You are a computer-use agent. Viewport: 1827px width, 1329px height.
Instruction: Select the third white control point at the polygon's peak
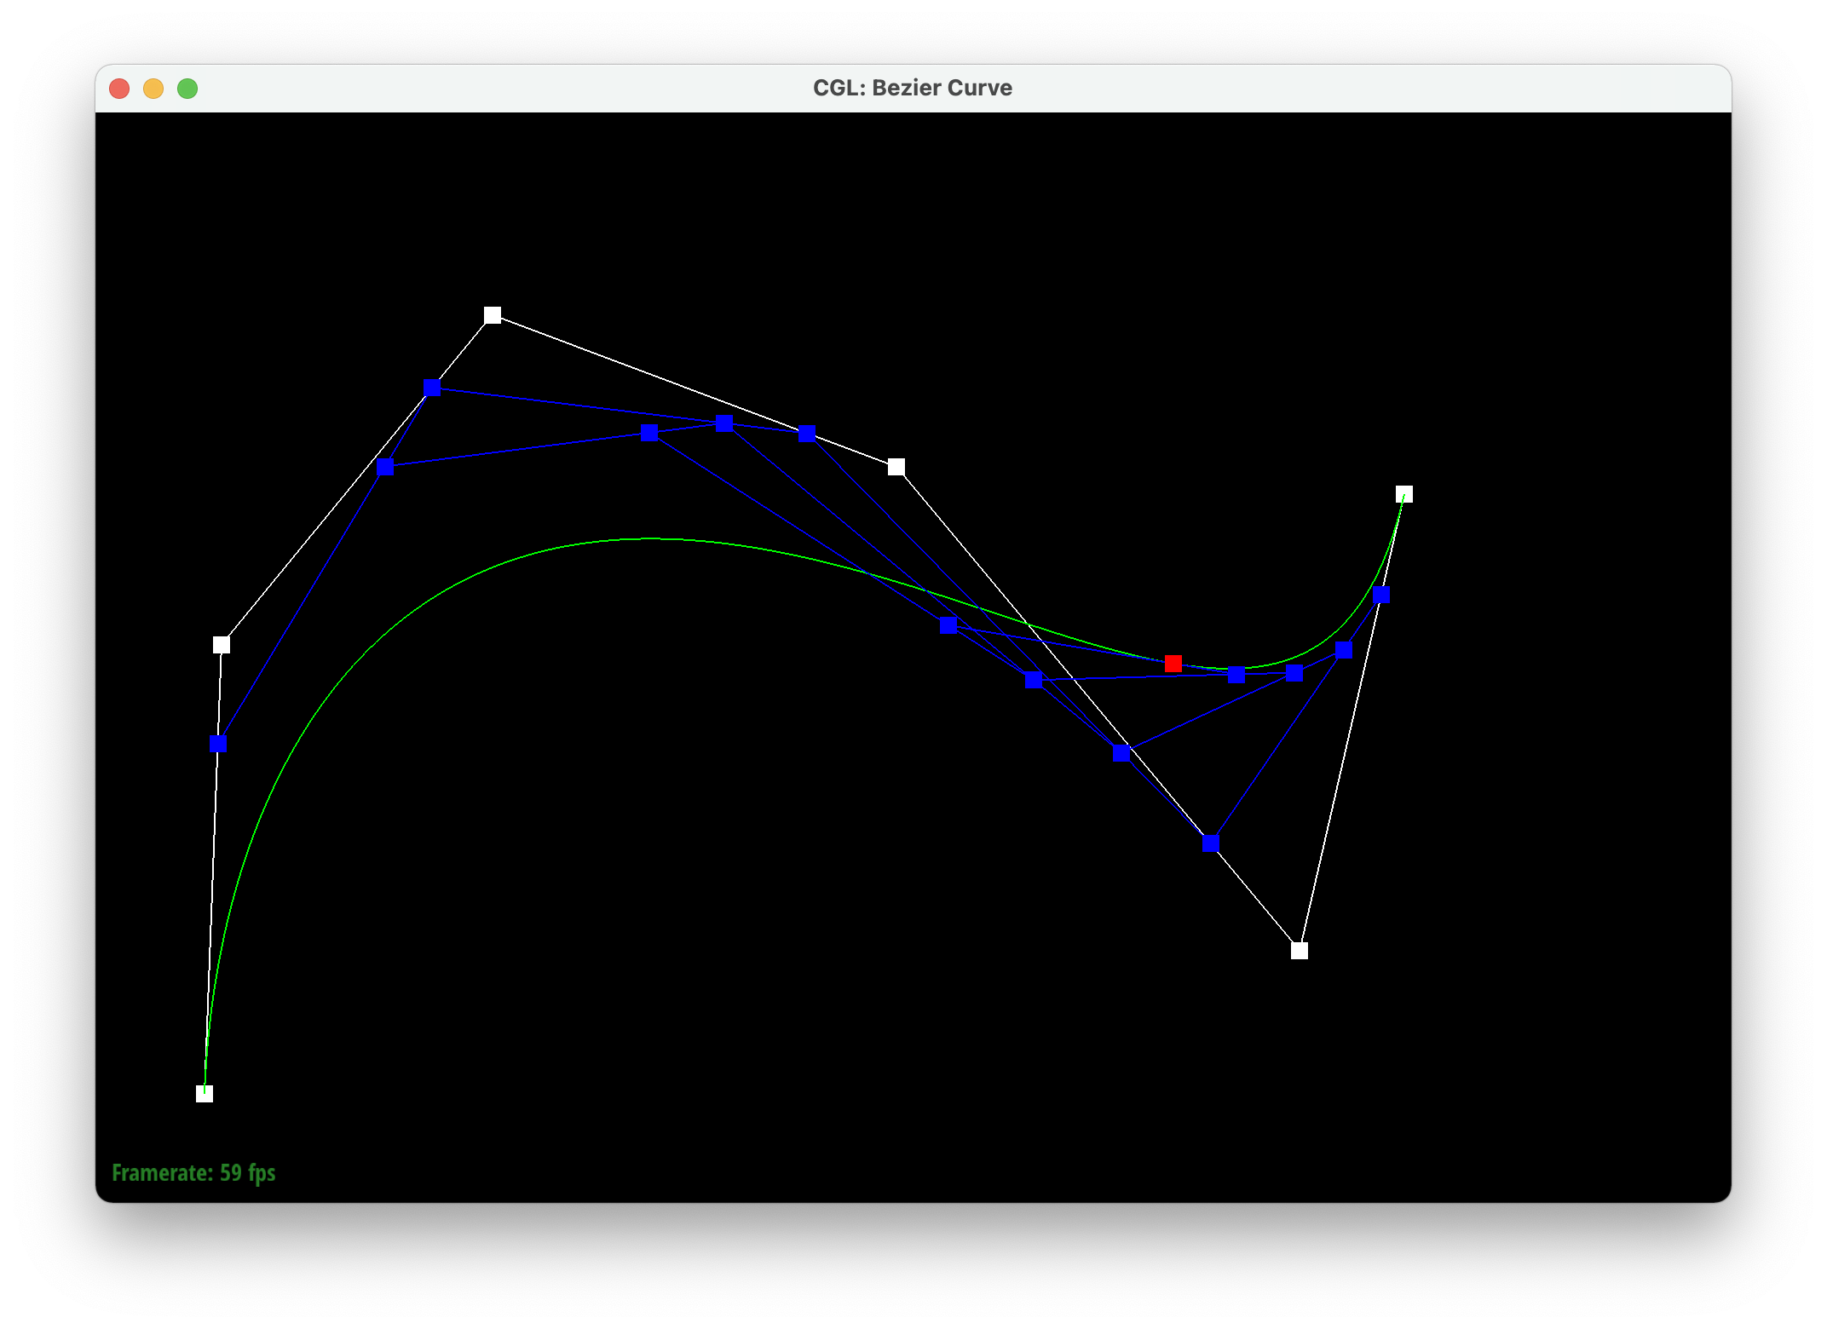pyautogui.click(x=493, y=315)
